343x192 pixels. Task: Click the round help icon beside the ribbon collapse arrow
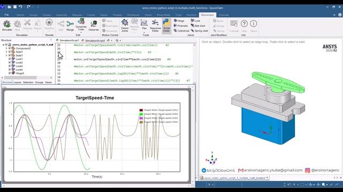(x=340, y=15)
